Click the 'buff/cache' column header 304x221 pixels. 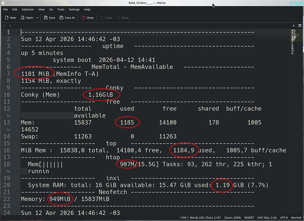(244, 109)
